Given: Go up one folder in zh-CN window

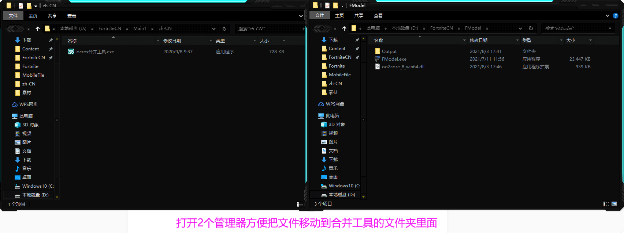Looking at the screenshot, I should [38, 28].
